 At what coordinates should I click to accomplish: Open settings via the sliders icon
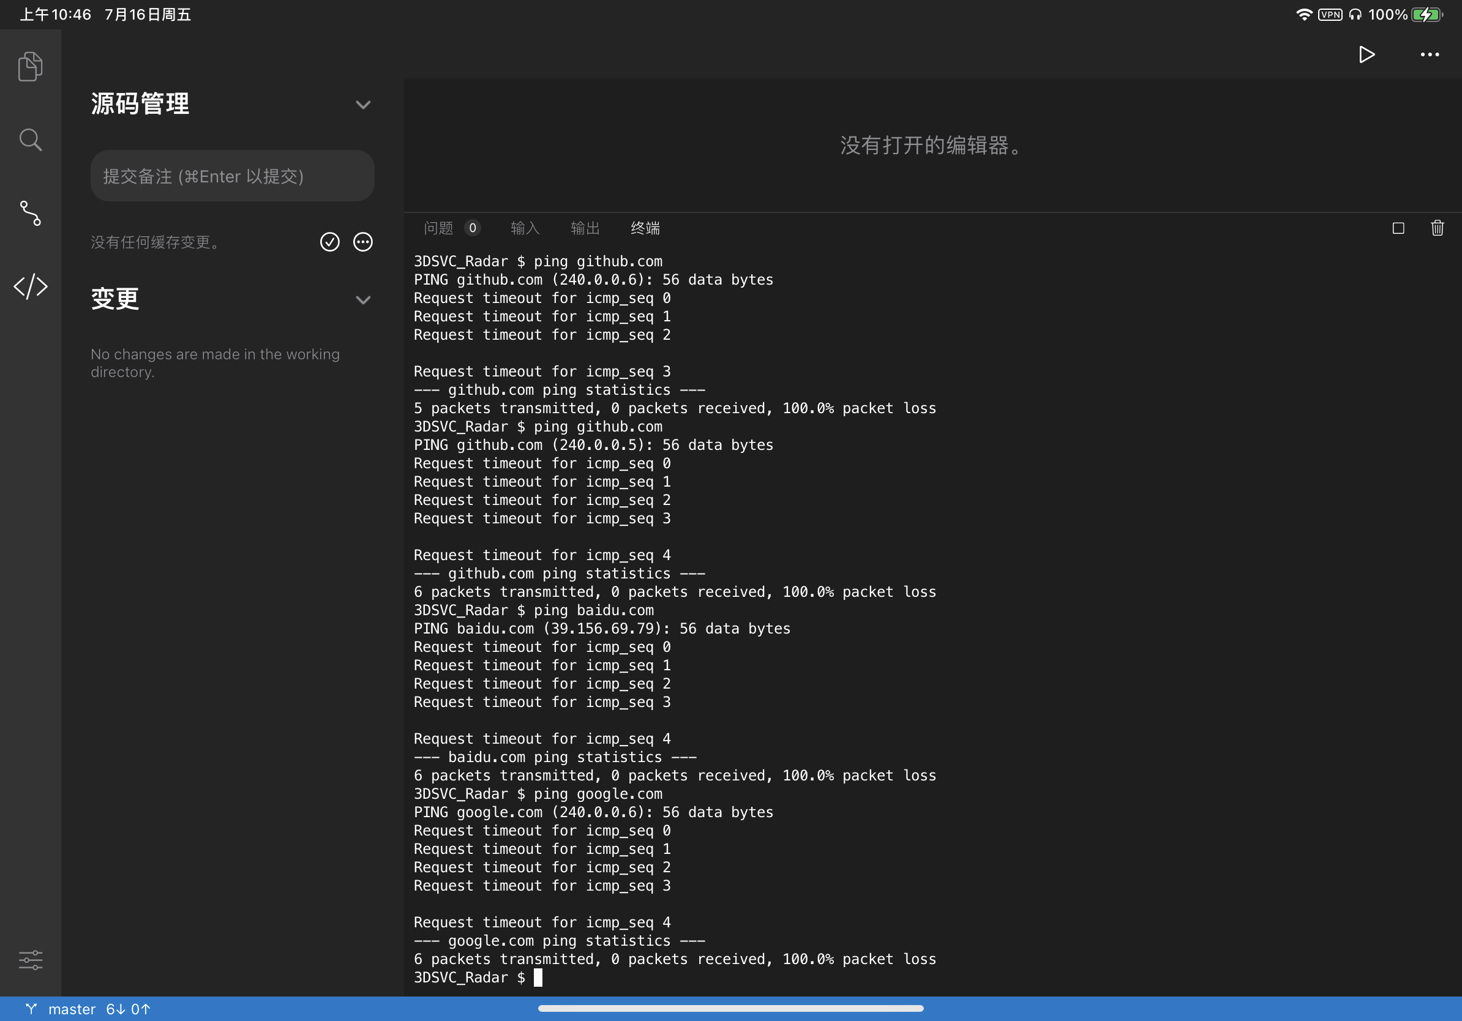click(x=30, y=960)
